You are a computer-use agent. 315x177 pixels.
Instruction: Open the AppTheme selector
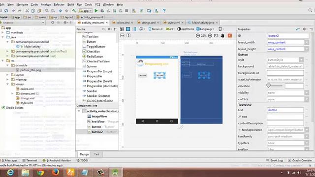[x=186, y=29]
